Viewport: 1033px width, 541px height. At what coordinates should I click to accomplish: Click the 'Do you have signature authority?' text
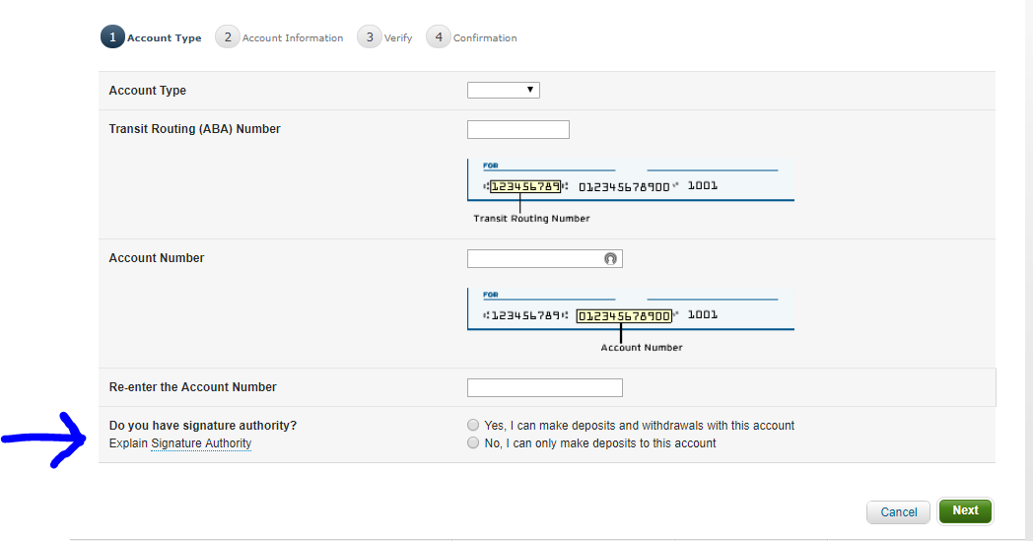[203, 426]
